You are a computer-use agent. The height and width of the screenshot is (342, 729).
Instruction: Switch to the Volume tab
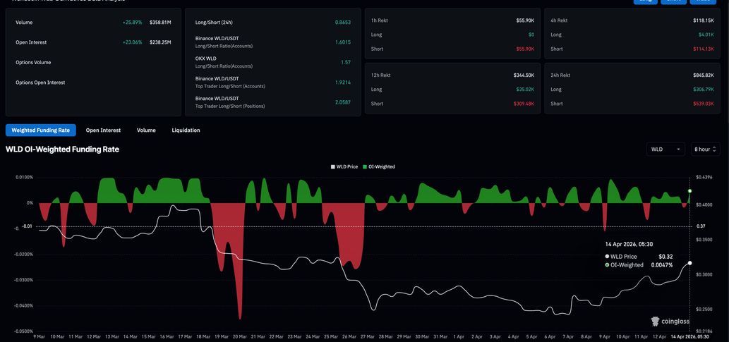click(x=146, y=130)
